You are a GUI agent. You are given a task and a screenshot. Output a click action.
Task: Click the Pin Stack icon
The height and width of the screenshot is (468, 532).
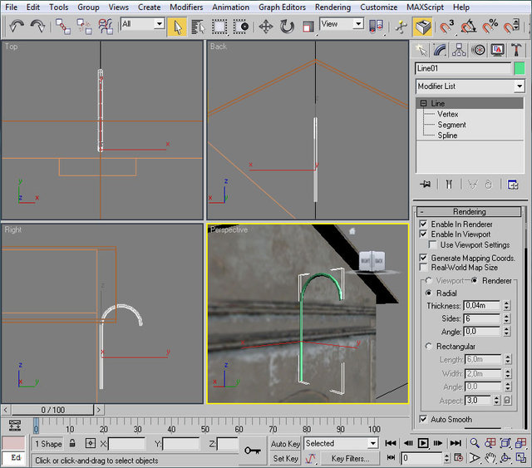[426, 184]
